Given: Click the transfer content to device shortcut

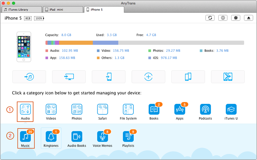Looking at the screenshot, I should pyautogui.click(x=109, y=77).
